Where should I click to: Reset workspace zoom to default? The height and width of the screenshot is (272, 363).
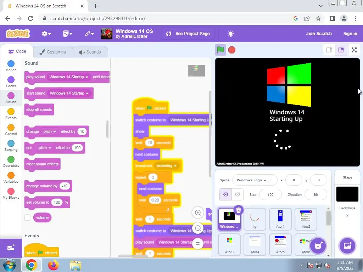(x=198, y=244)
